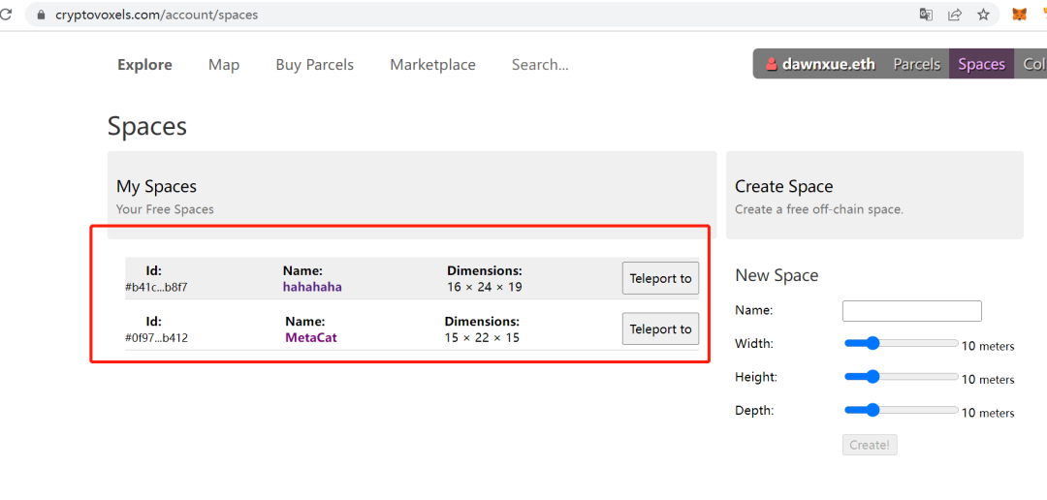Teleport to the MetaCat space
Screen dimensions: 1047x500
pos(660,329)
